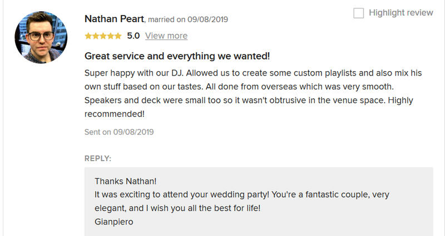The height and width of the screenshot is (236, 445).
Task: Click the fifth gold star in rating
Action: 118,36
